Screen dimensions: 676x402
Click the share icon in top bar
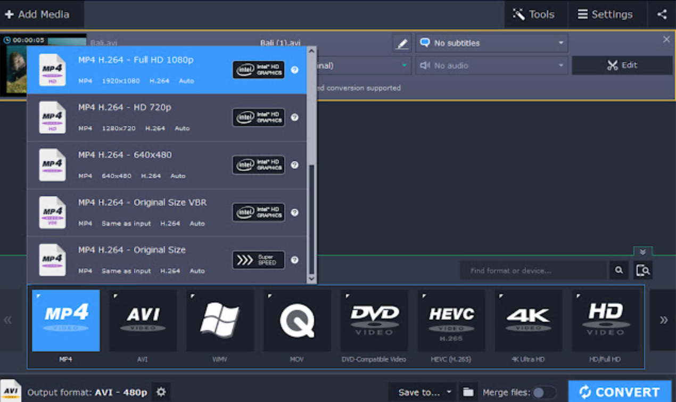pos(662,14)
